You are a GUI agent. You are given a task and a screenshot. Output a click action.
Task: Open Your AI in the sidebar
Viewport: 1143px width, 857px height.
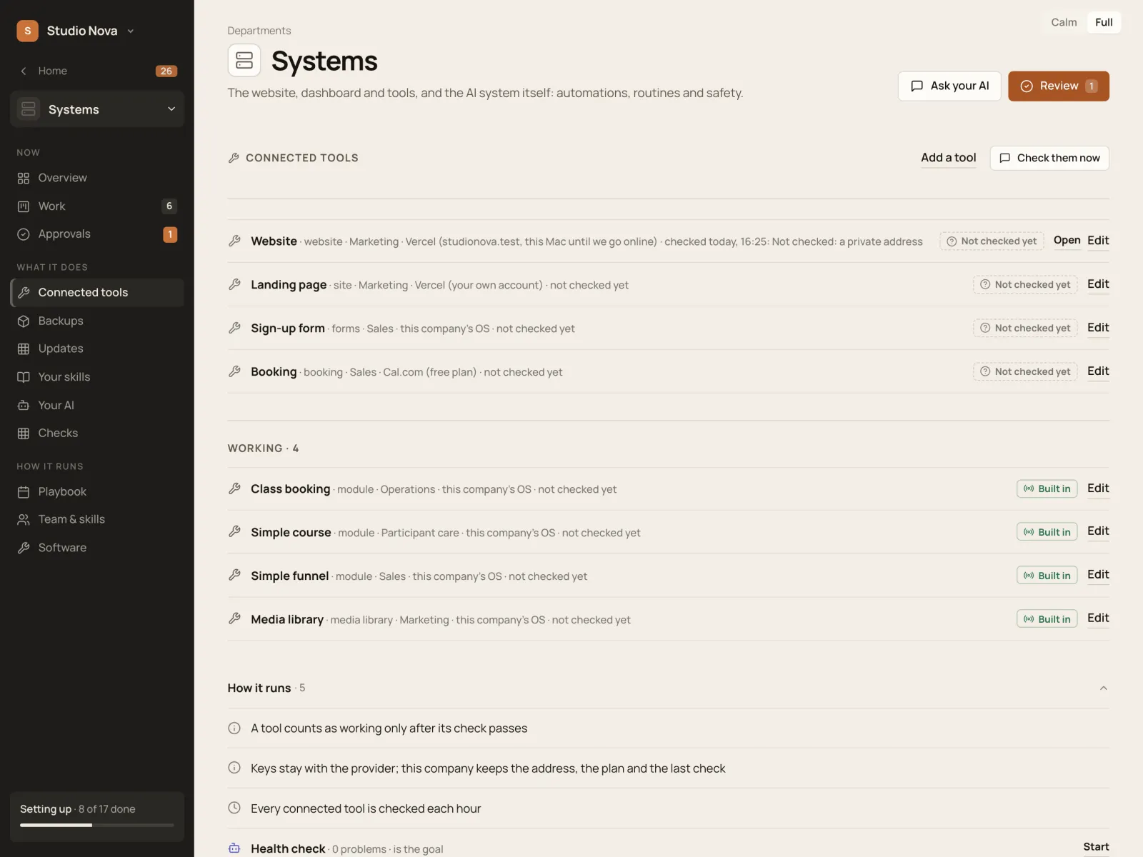[x=97, y=406]
